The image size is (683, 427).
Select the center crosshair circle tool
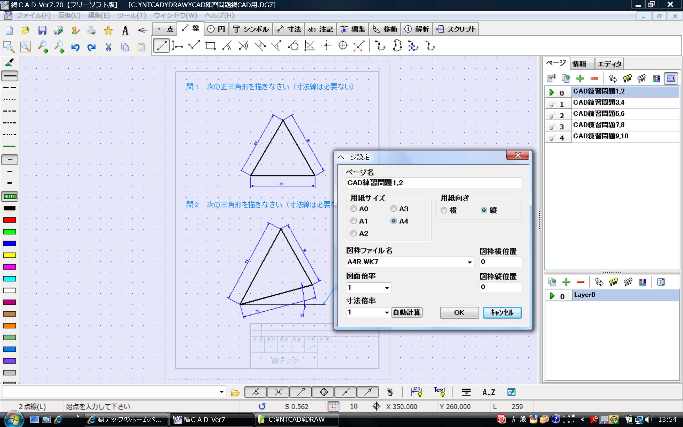343,46
